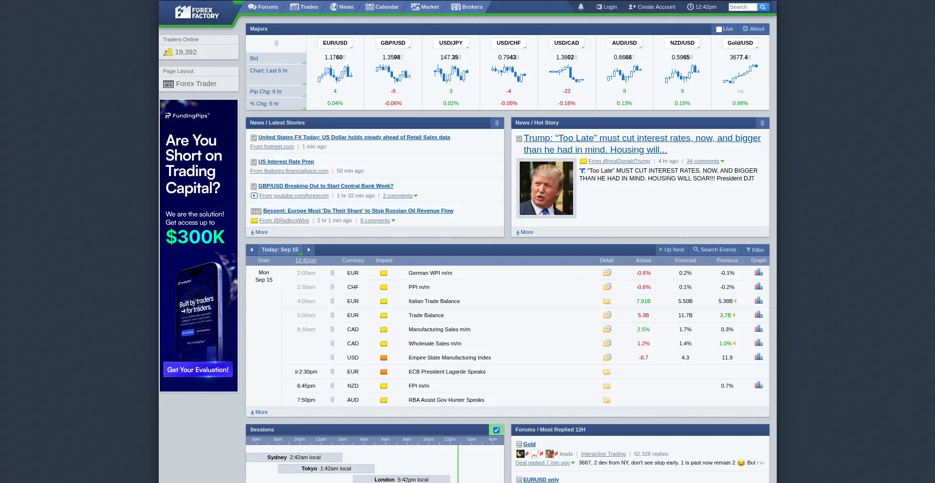935x483 pixels.
Task: Open the Brokers menu
Action: click(467, 7)
